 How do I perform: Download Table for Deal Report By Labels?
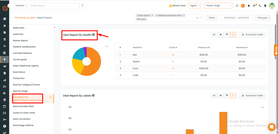click(x=252, y=96)
